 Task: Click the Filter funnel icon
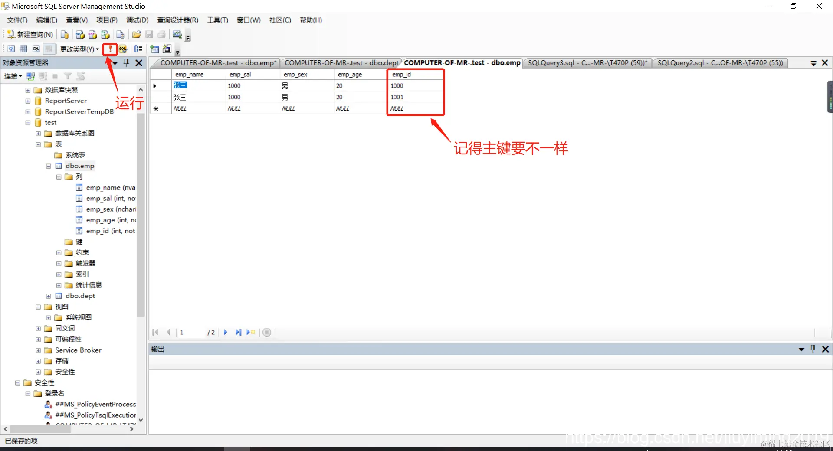coord(68,76)
